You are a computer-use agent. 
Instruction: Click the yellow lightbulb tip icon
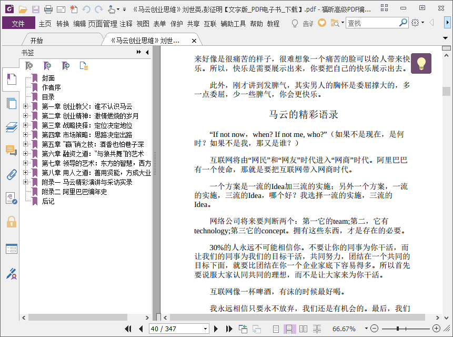pos(421,63)
